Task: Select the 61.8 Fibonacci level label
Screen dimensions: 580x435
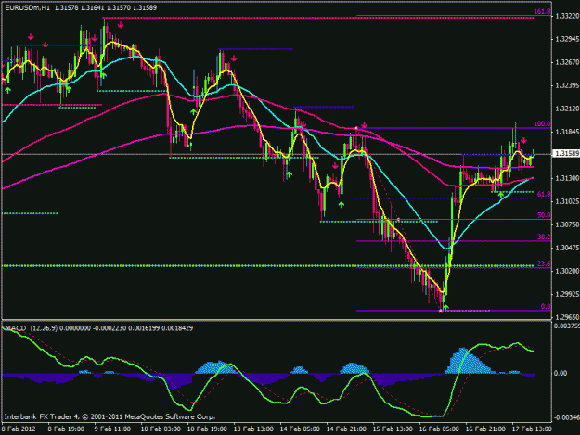Action: point(544,194)
